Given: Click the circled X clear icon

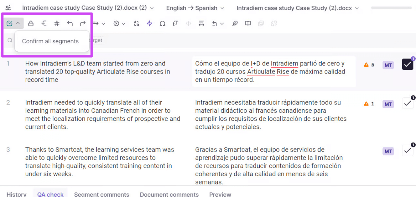Looking at the screenshot, I should pos(116,24).
